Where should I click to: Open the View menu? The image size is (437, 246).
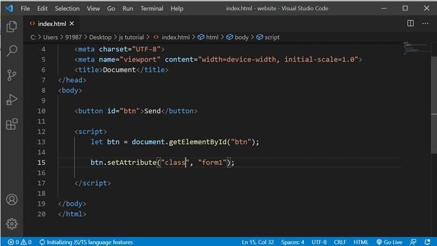coord(93,9)
